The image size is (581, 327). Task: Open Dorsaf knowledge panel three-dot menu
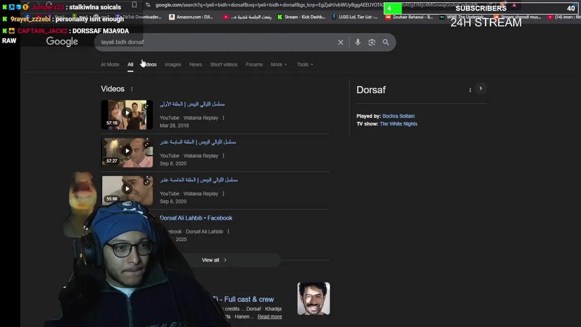[x=470, y=90]
